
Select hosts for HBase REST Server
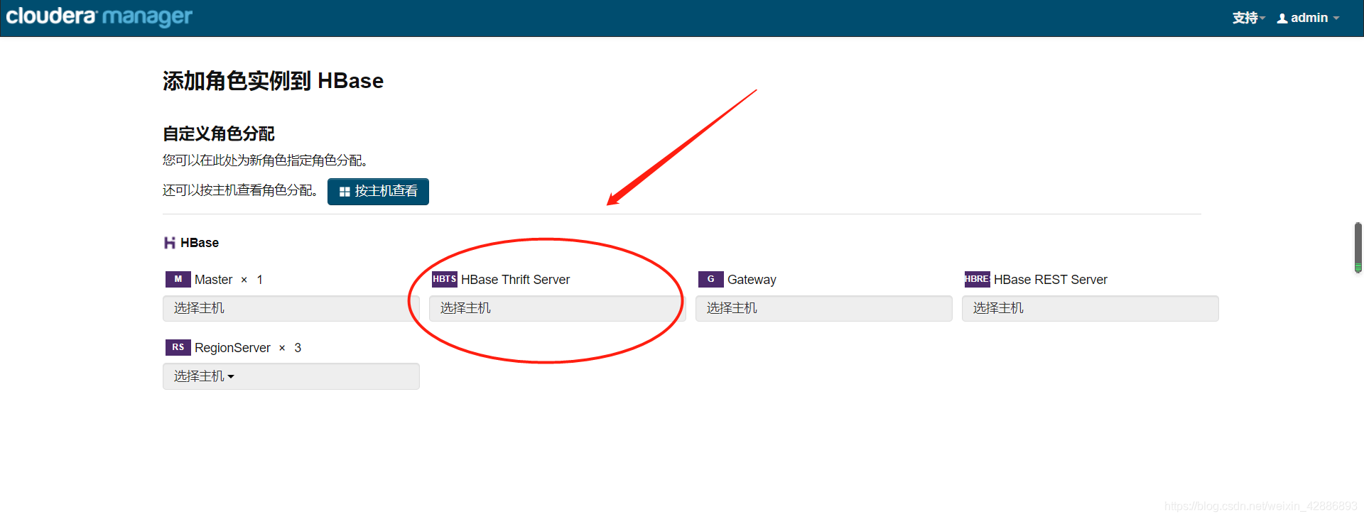click(x=1090, y=308)
